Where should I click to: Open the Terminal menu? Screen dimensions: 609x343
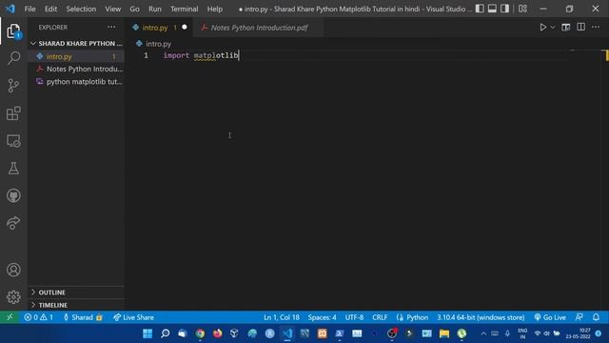pyautogui.click(x=184, y=9)
